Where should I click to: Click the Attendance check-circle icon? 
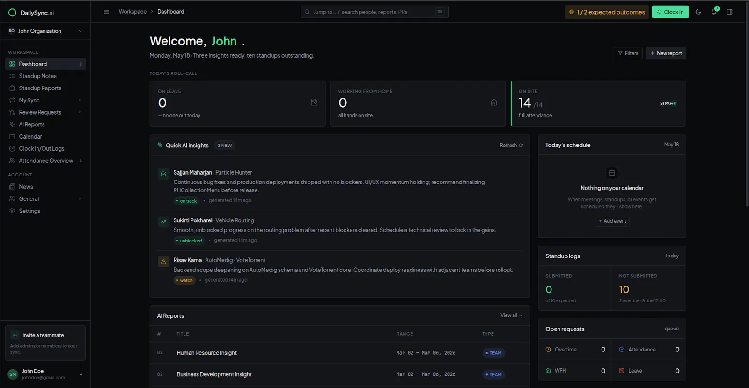pos(622,350)
